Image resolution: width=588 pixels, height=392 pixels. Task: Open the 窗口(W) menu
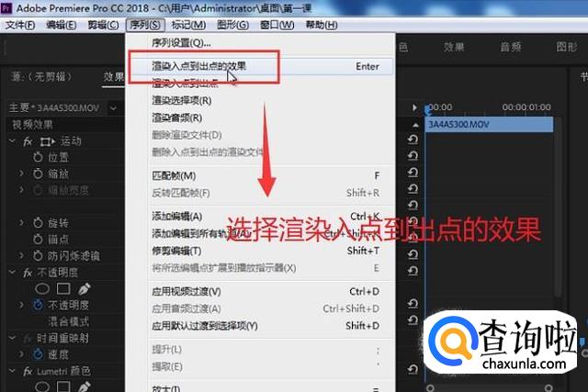tap(277, 25)
